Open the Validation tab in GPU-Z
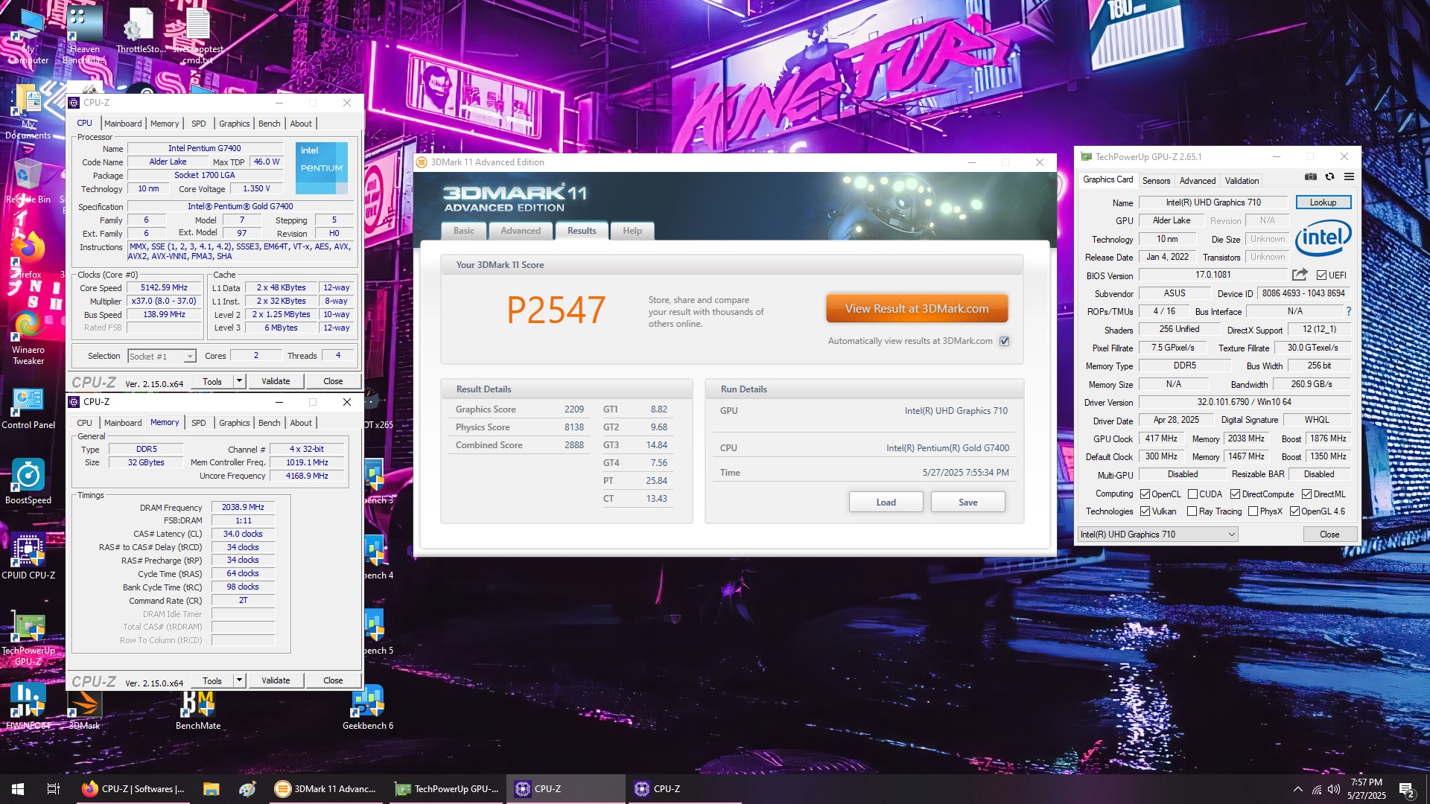Screen dimensions: 1430x804 (1242, 181)
